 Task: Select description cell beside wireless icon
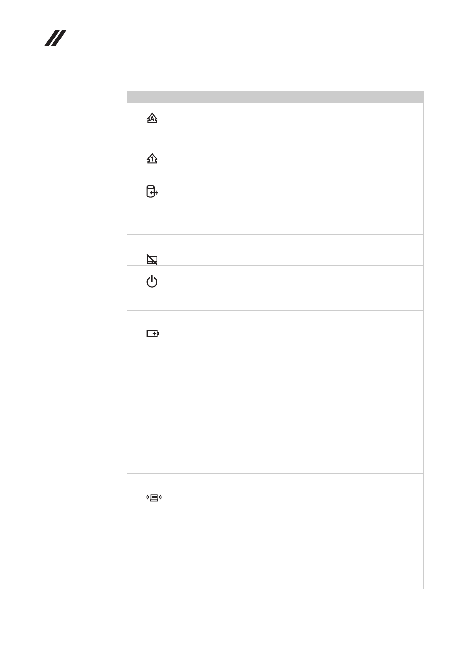pos(308,531)
